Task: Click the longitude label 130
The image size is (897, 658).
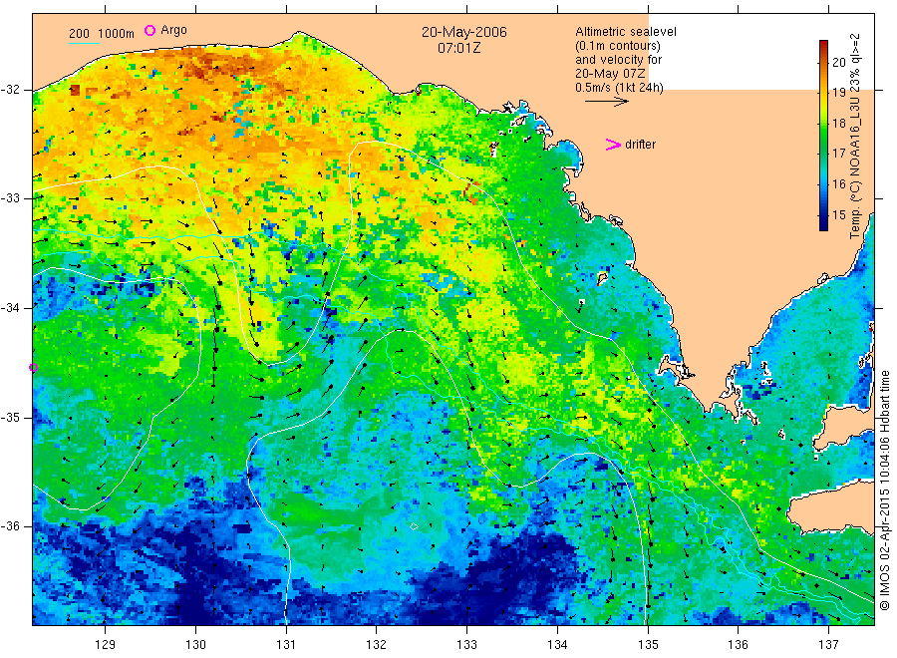Action: (195, 645)
